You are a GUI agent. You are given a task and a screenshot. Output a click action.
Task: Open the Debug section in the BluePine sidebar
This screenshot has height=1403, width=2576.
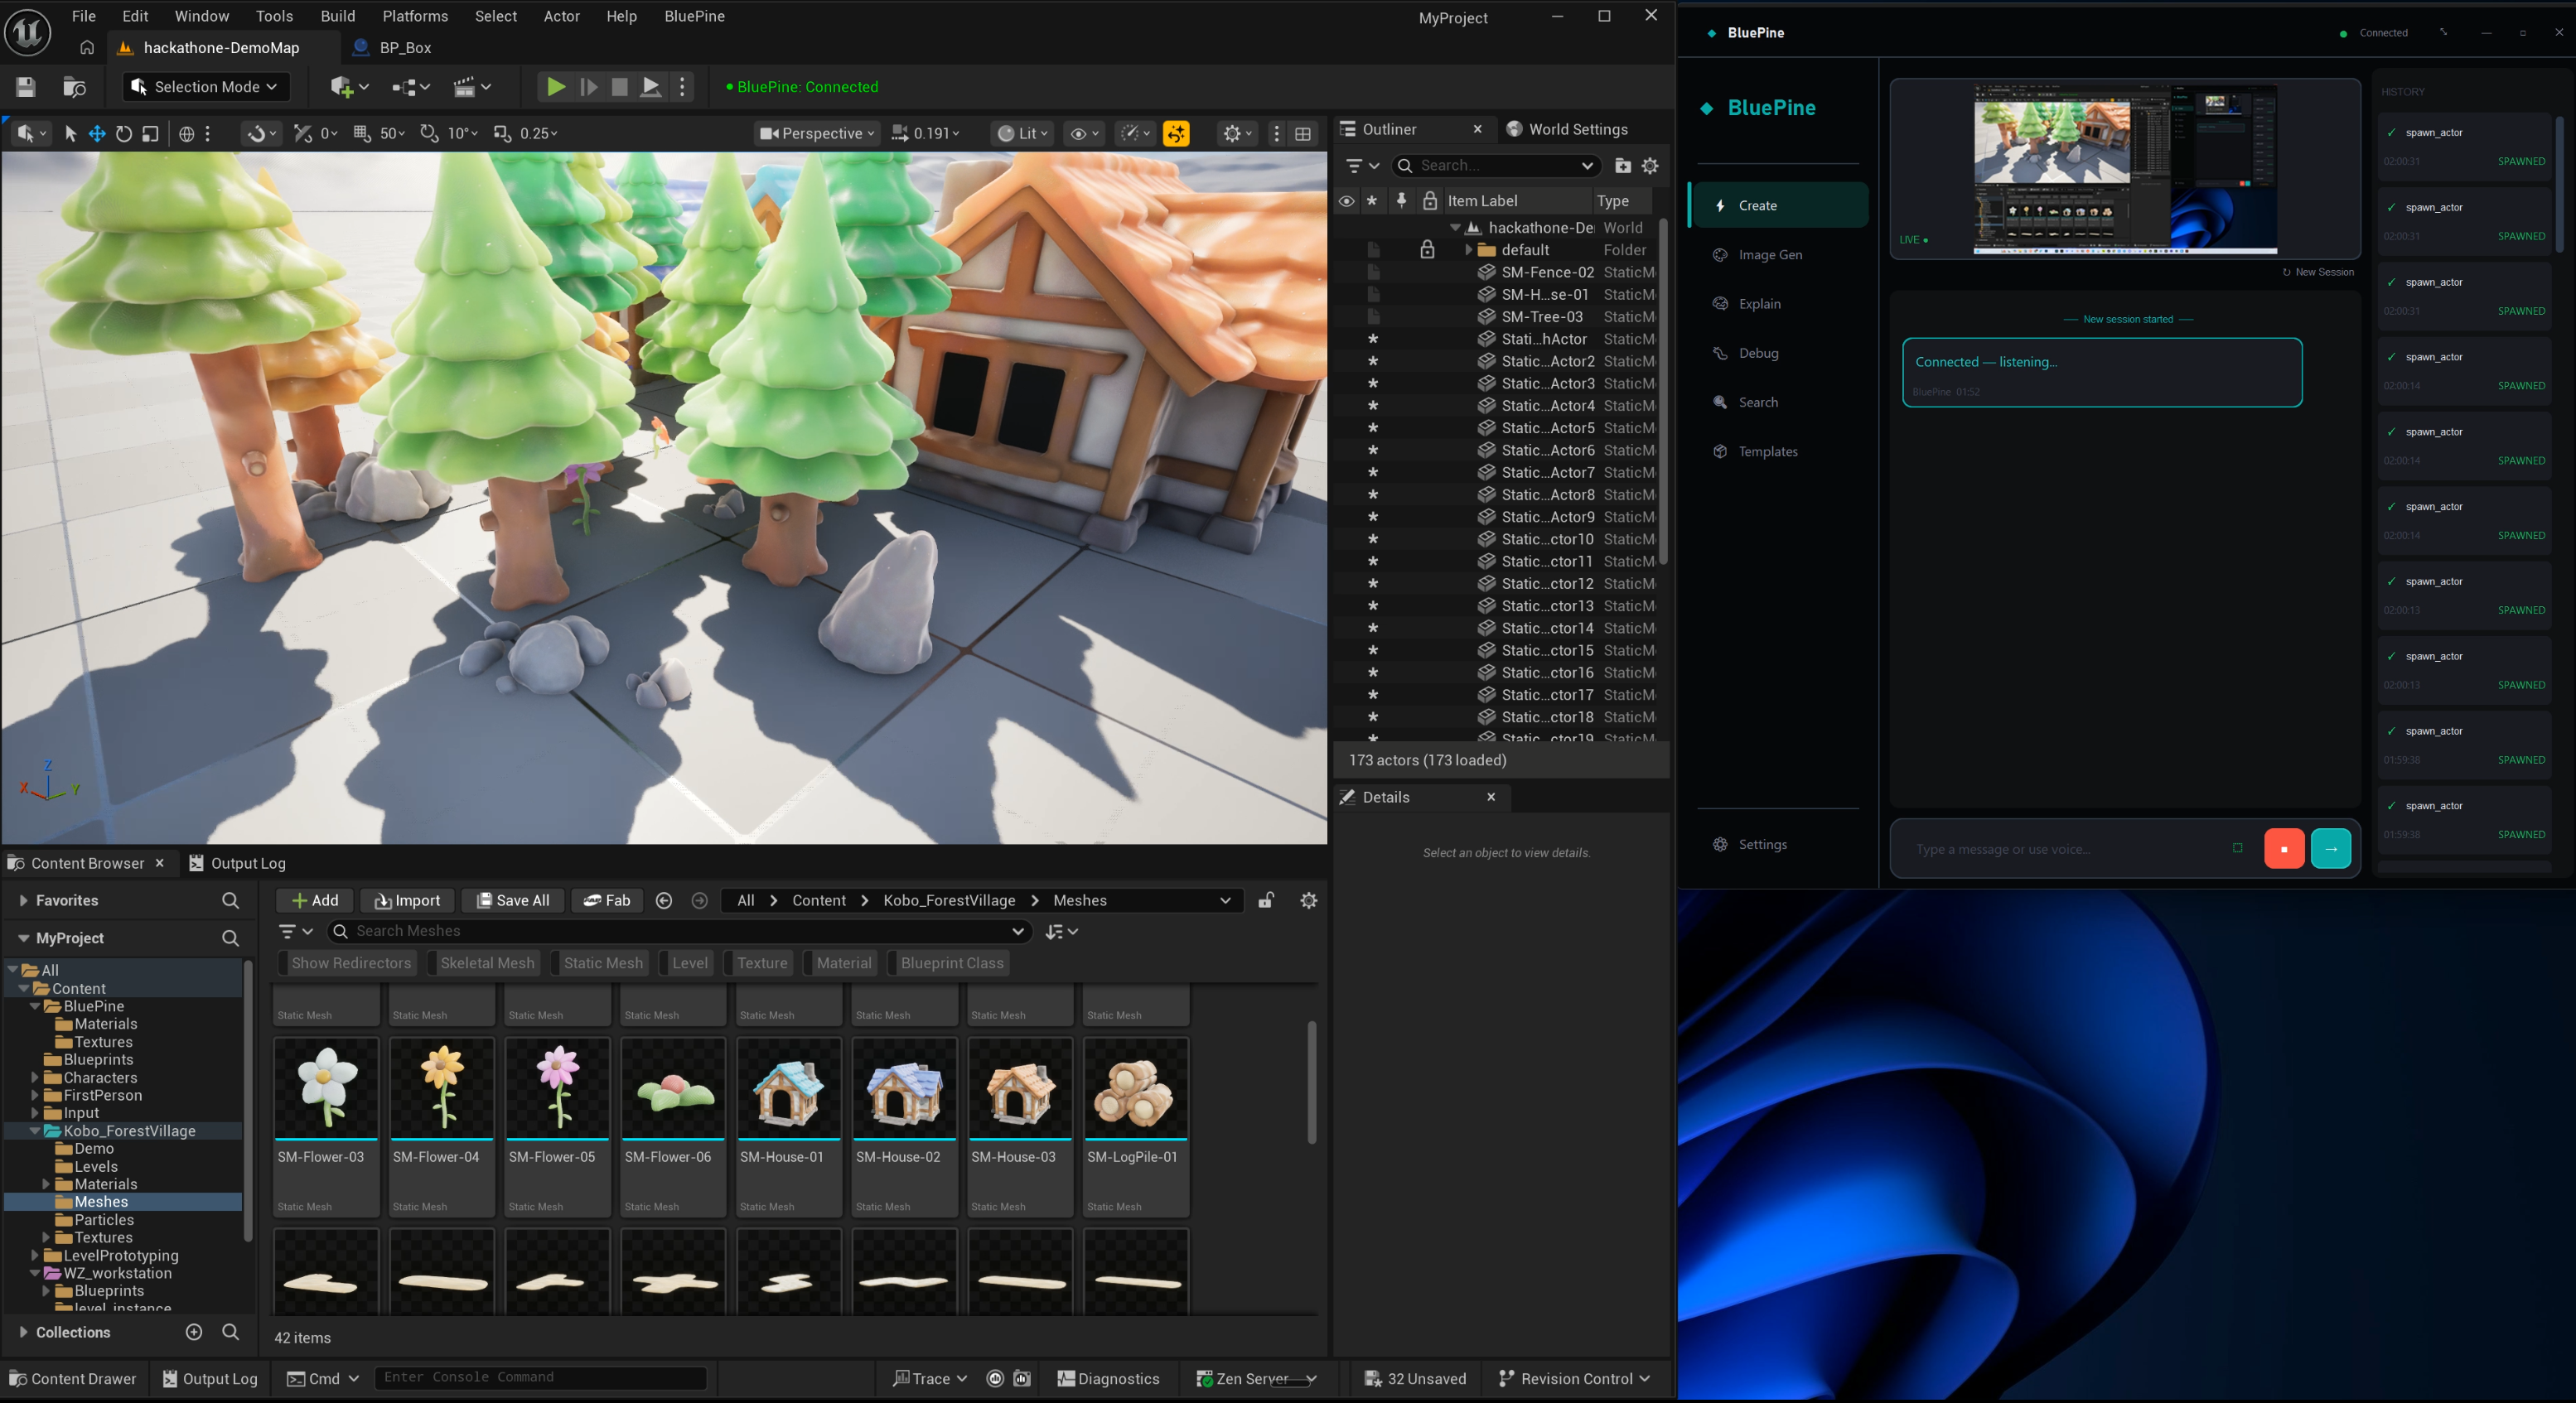1757,353
